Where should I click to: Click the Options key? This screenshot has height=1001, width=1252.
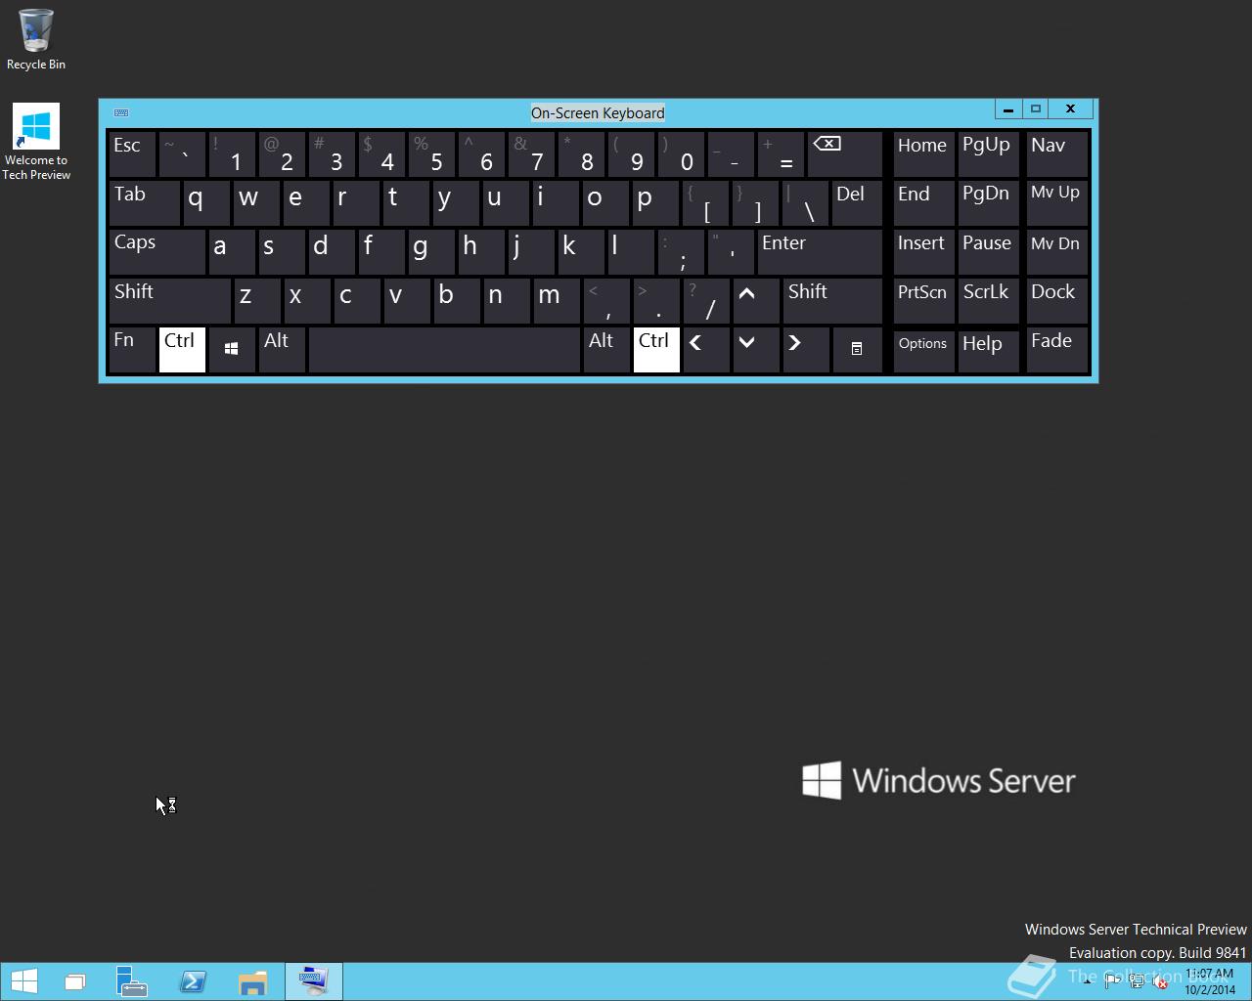[923, 350]
